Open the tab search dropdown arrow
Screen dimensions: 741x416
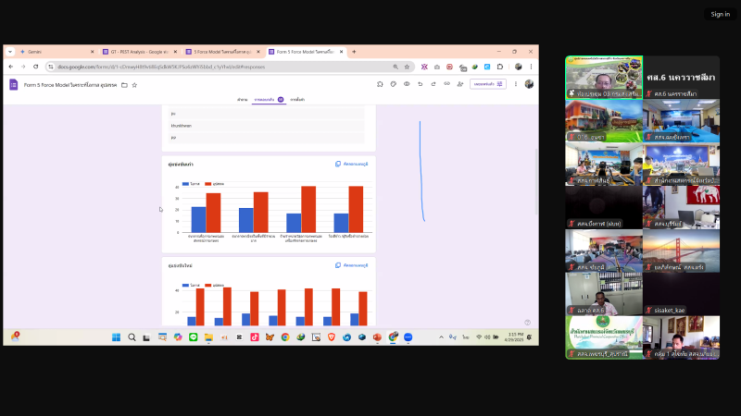(10, 52)
